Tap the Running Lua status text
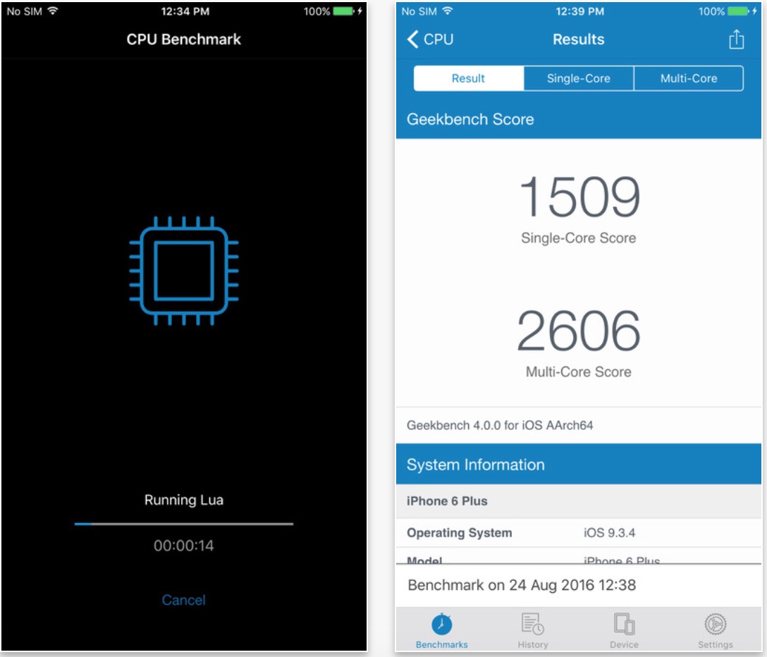Image resolution: width=767 pixels, height=657 pixels. (184, 500)
